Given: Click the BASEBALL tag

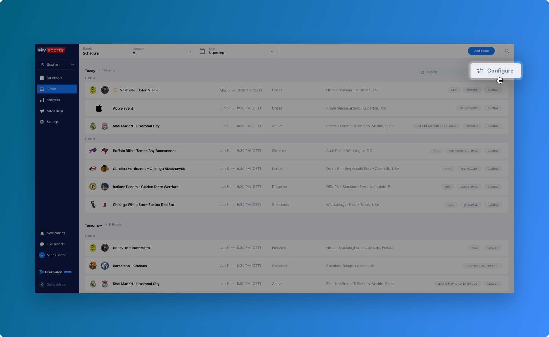Looking at the screenshot, I should 471,205.
